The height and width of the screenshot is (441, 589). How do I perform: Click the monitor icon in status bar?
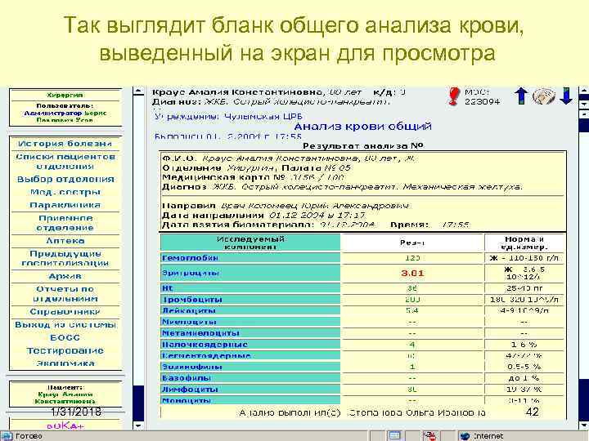(394, 436)
